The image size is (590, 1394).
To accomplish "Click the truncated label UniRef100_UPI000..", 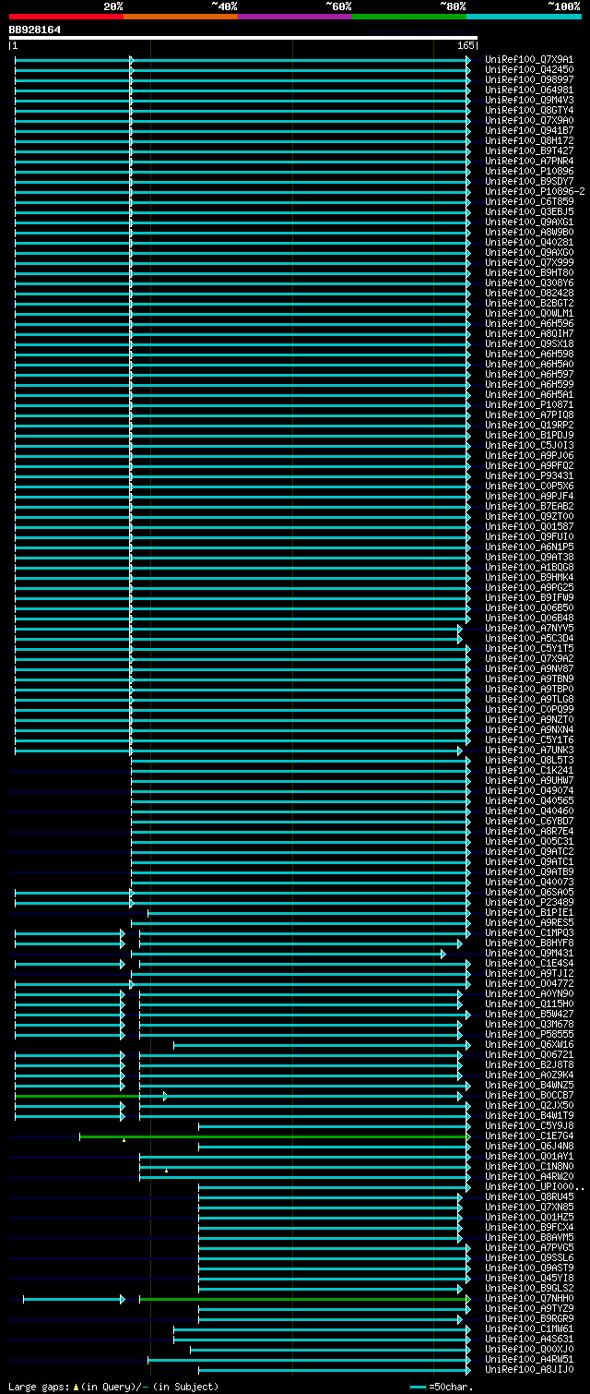I will click(x=535, y=1187).
